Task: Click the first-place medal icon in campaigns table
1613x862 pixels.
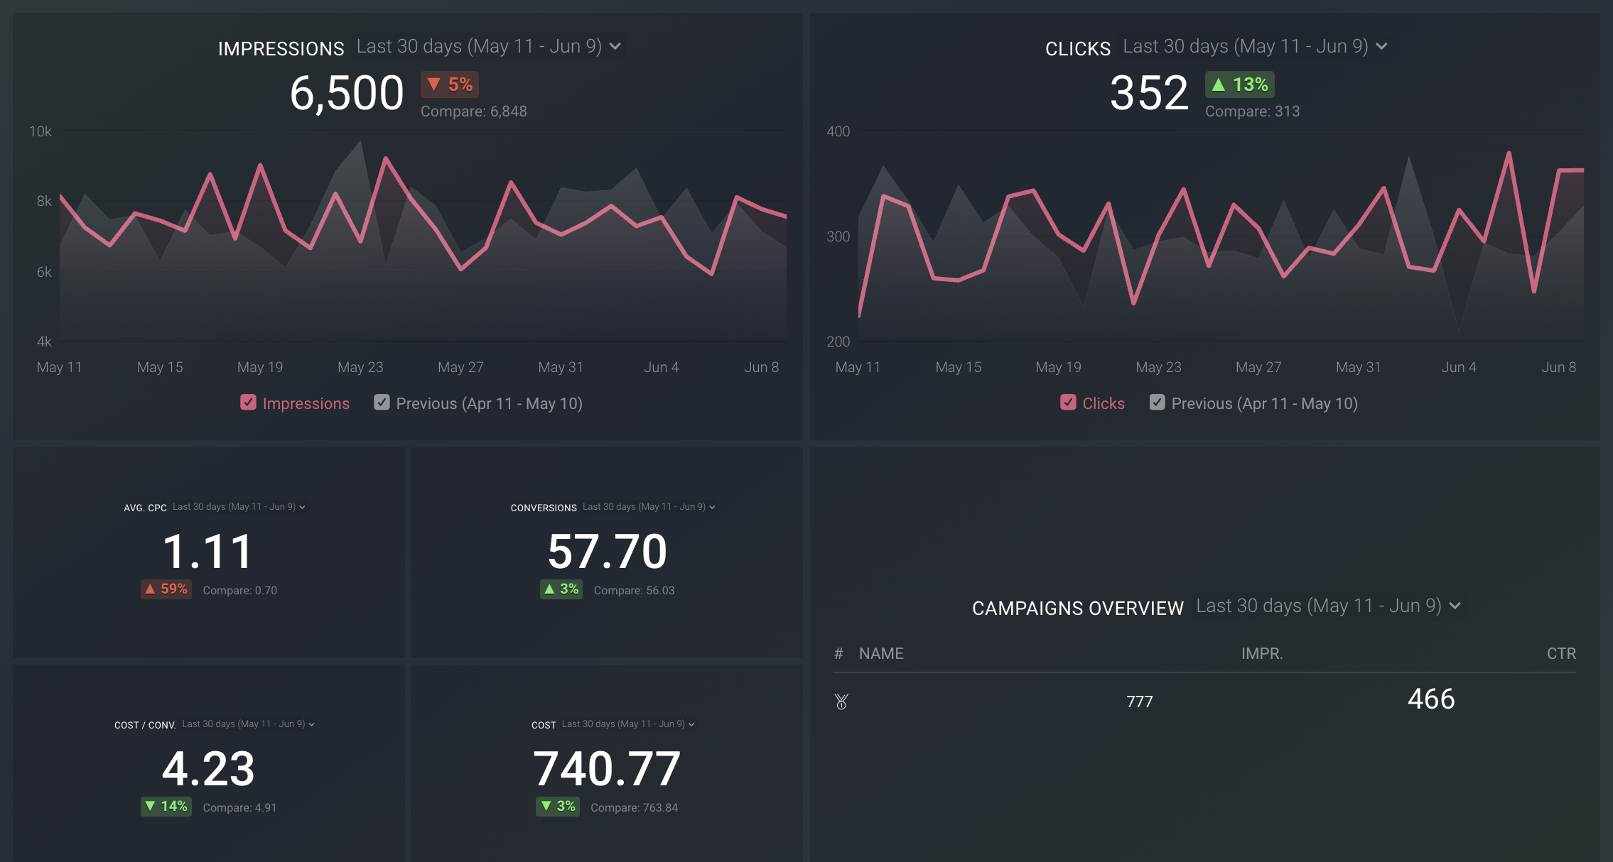Action: 841,702
